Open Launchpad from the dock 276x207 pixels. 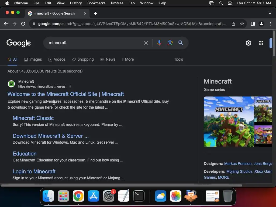63,196
